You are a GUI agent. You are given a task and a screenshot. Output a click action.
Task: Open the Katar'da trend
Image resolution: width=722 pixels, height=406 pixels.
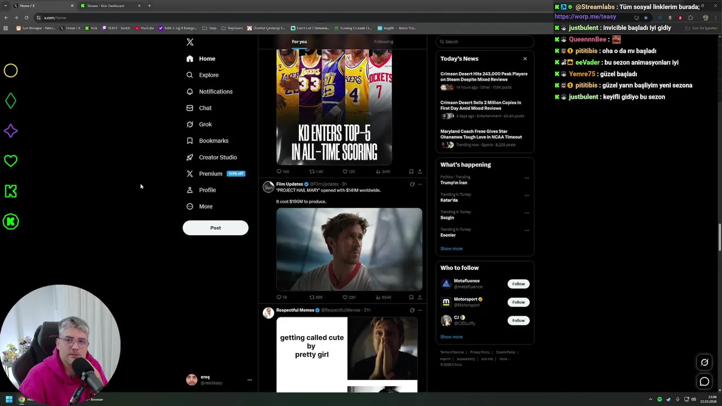449,200
